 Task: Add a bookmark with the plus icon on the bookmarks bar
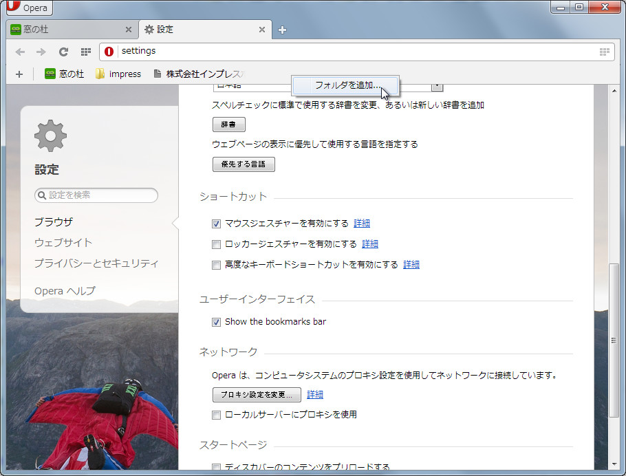pos(19,74)
